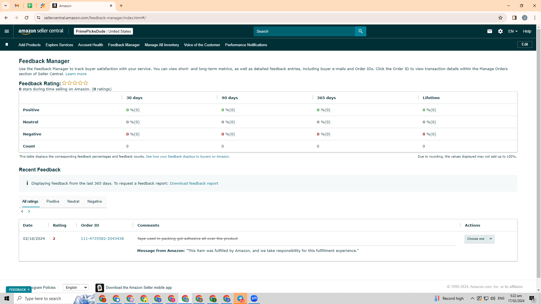The image size is (541, 304).
Task: Go to next feedback page arrow
Action: (29, 211)
